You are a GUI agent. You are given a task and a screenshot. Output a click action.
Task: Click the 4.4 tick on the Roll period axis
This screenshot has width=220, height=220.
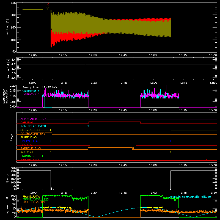[x=13, y=60]
